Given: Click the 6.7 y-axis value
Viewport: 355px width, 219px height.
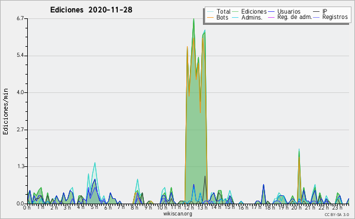Looking at the screenshot, I should [x=20, y=18].
